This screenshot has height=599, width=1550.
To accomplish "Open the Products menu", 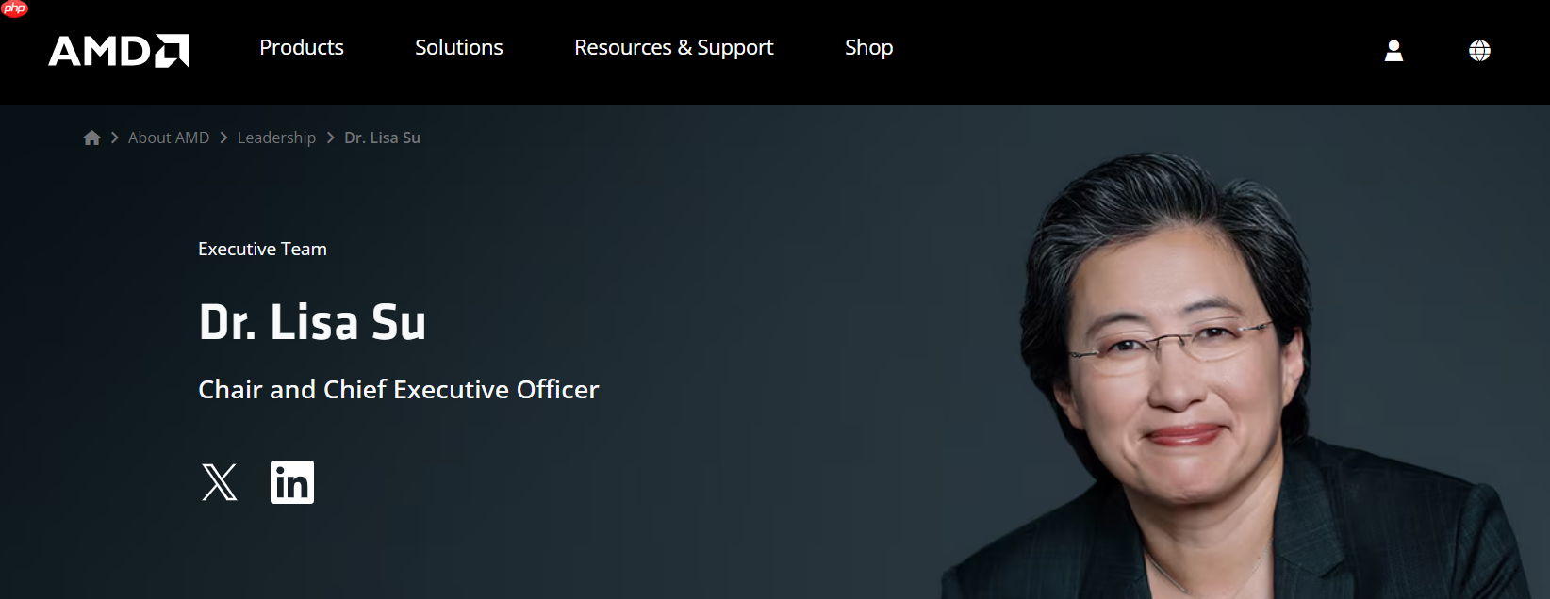I will pyautogui.click(x=302, y=47).
